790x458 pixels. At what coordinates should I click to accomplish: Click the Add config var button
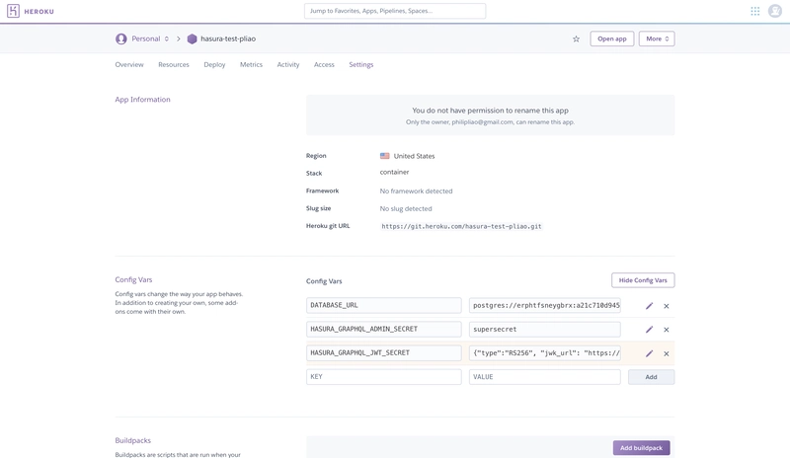pos(651,377)
